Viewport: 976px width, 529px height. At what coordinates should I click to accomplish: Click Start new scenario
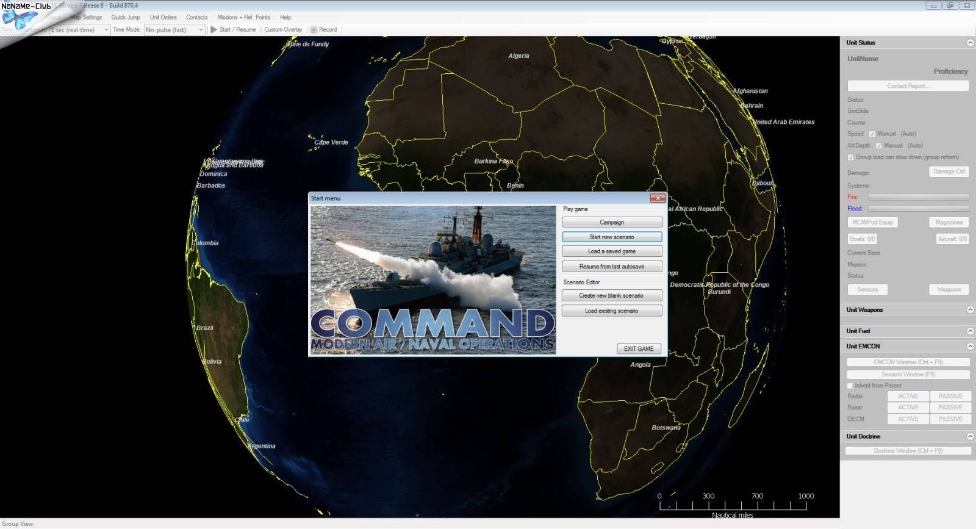612,237
